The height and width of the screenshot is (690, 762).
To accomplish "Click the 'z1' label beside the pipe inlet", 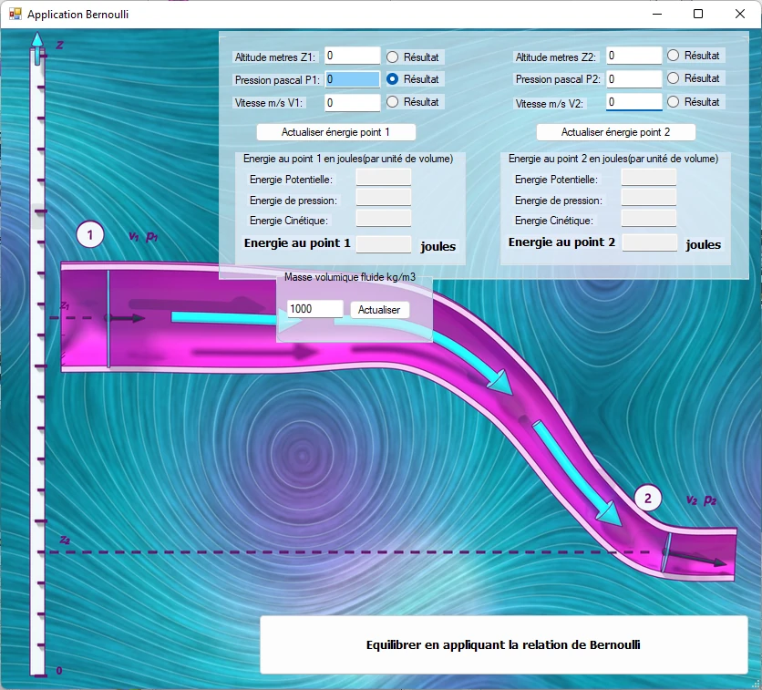I will click(65, 305).
